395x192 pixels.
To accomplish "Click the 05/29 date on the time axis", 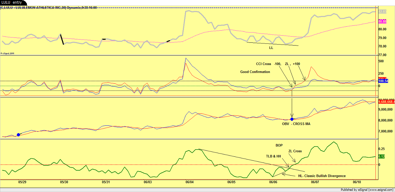I will click(22, 182).
